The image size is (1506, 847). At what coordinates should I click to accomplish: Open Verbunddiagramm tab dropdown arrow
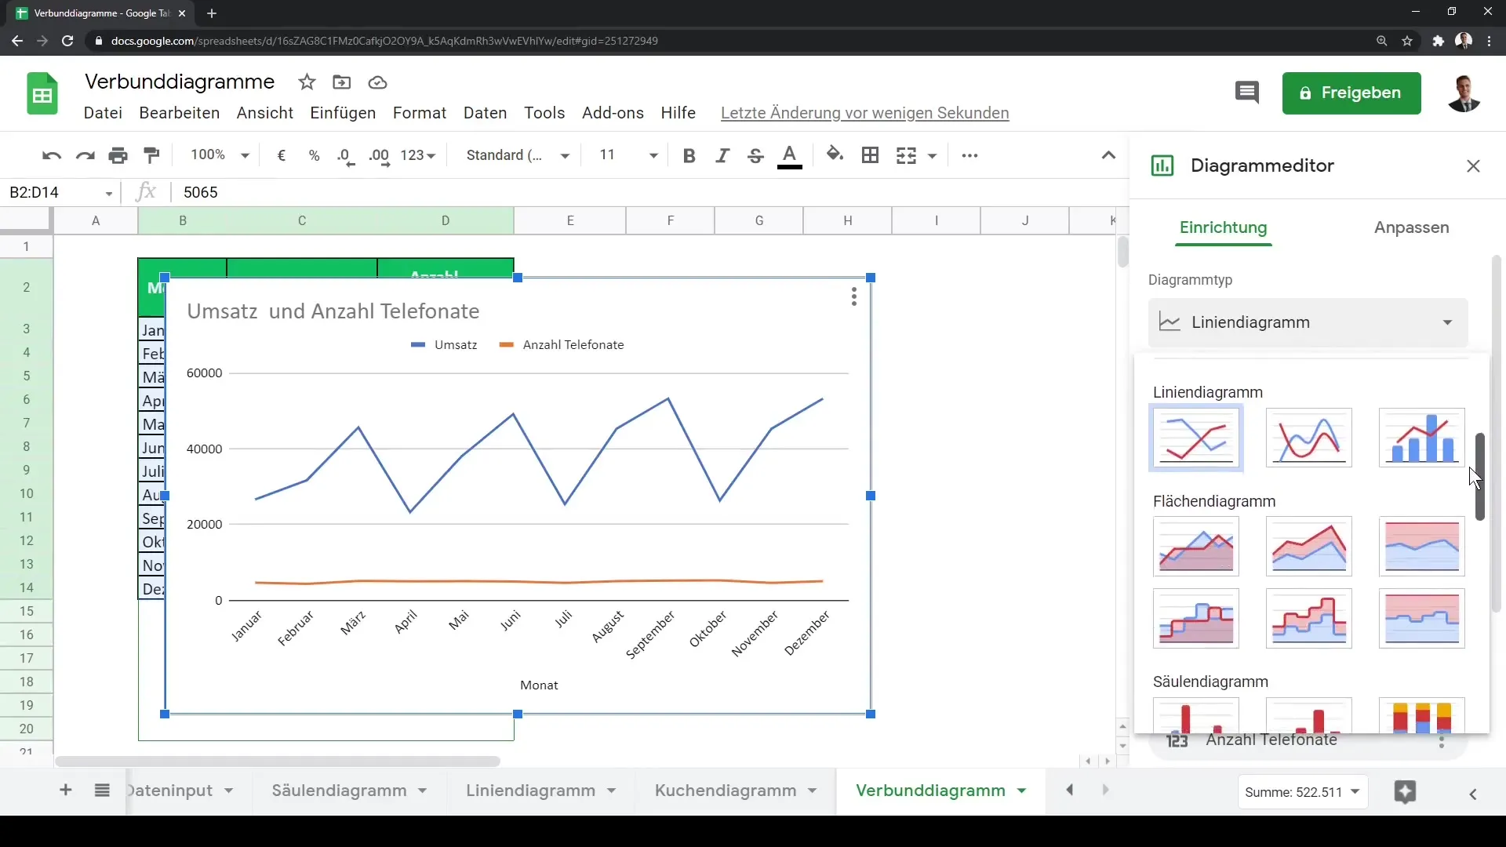tap(1022, 791)
